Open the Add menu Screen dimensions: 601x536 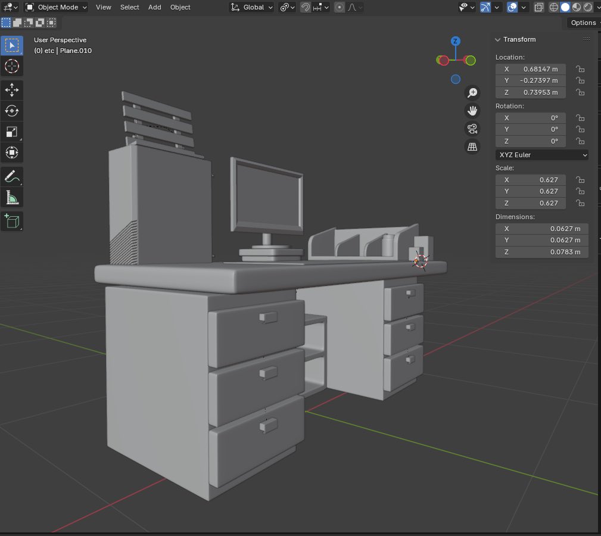pos(154,7)
